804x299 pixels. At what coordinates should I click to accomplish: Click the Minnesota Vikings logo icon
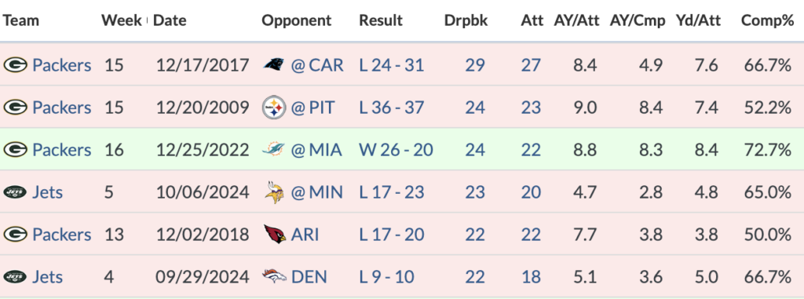(274, 192)
